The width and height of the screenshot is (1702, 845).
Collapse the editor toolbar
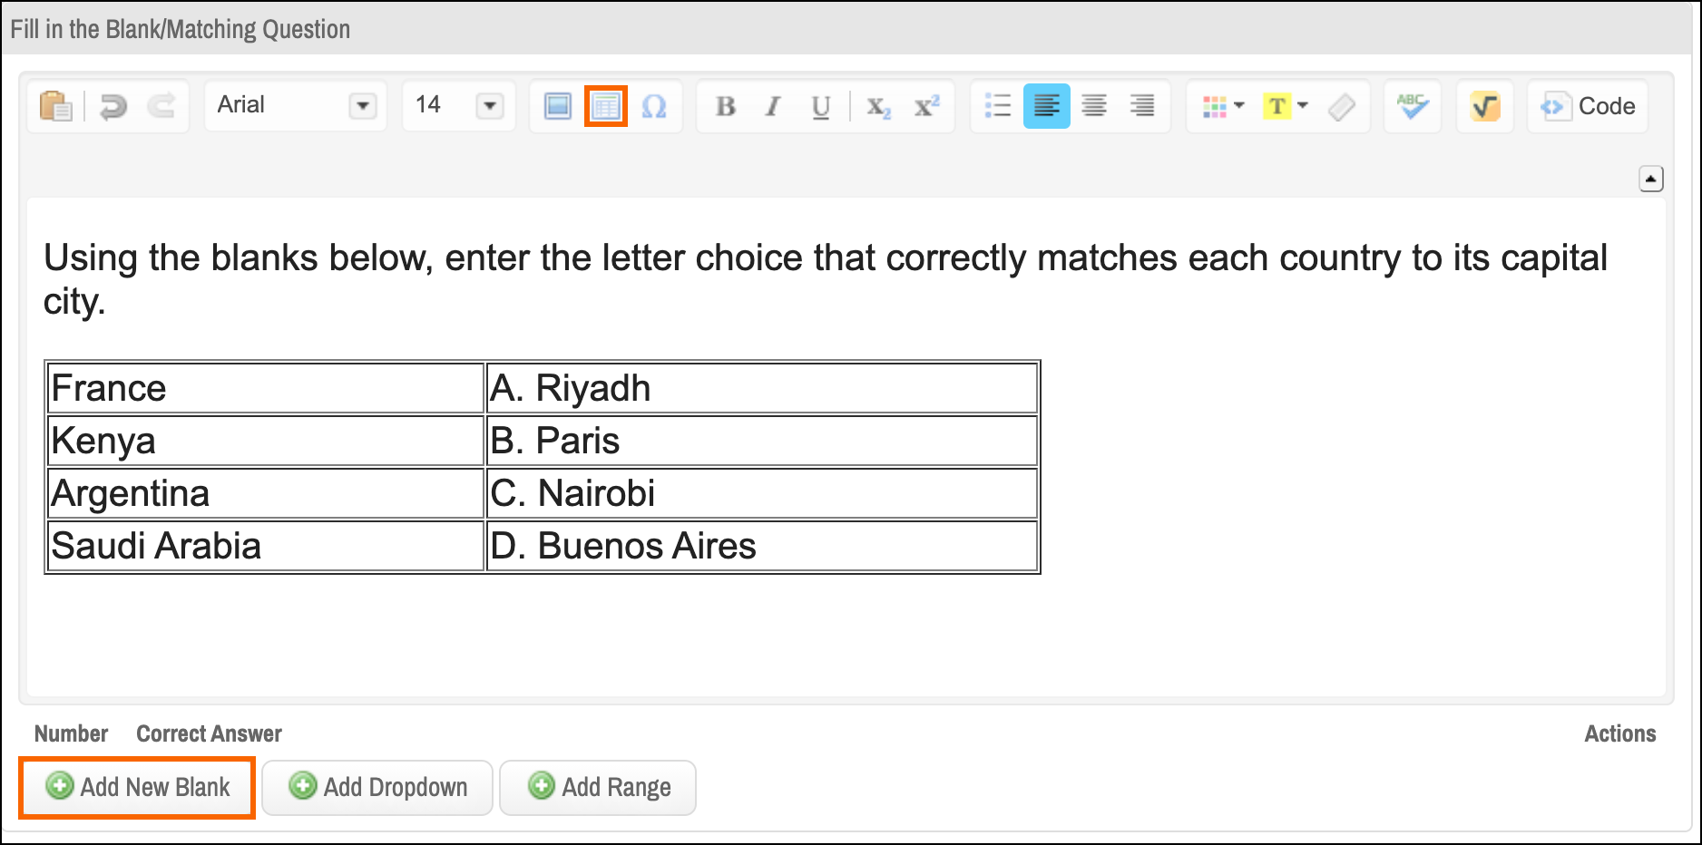click(x=1651, y=180)
